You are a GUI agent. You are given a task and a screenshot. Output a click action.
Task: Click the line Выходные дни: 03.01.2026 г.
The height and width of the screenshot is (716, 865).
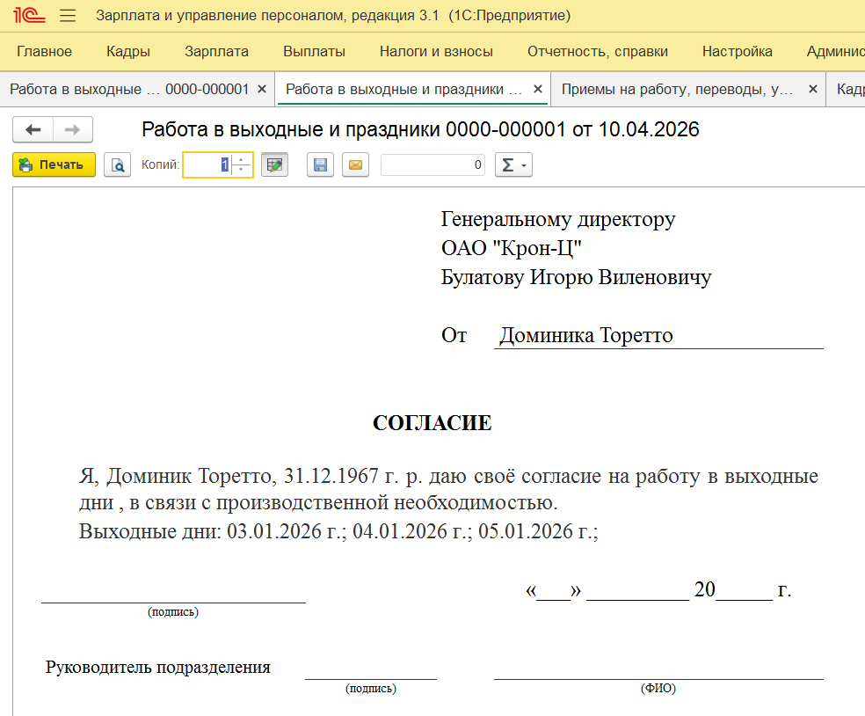click(x=338, y=531)
